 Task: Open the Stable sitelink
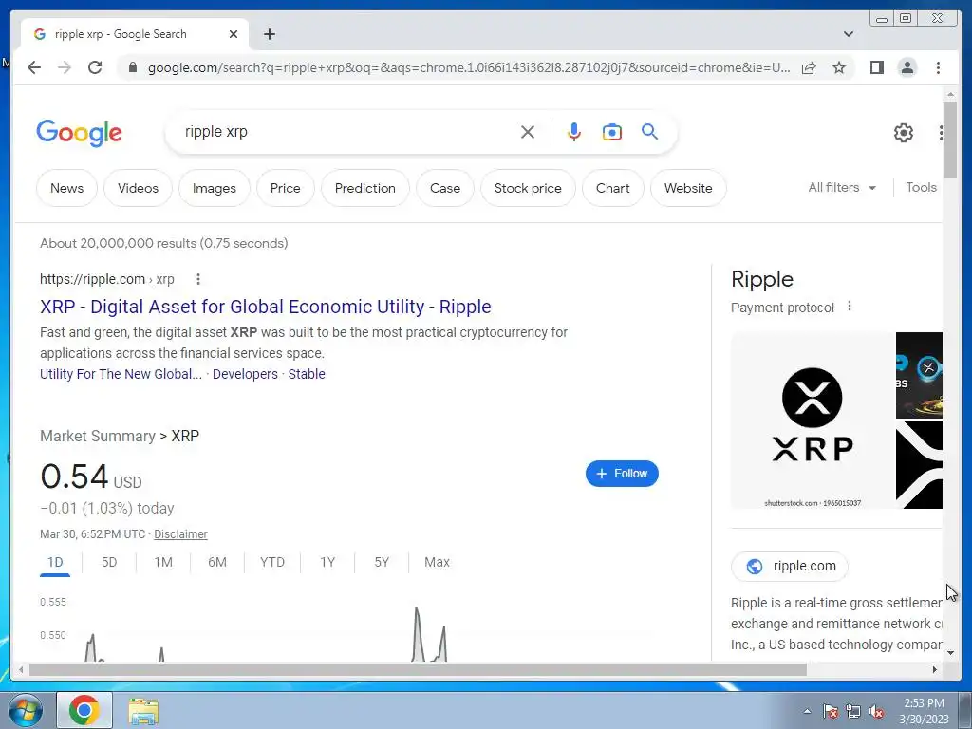click(307, 374)
